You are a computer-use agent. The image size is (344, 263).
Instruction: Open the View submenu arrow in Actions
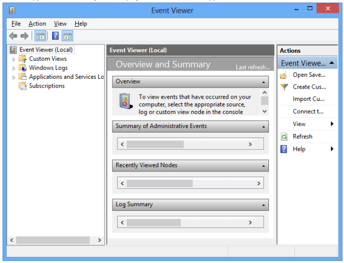point(332,124)
